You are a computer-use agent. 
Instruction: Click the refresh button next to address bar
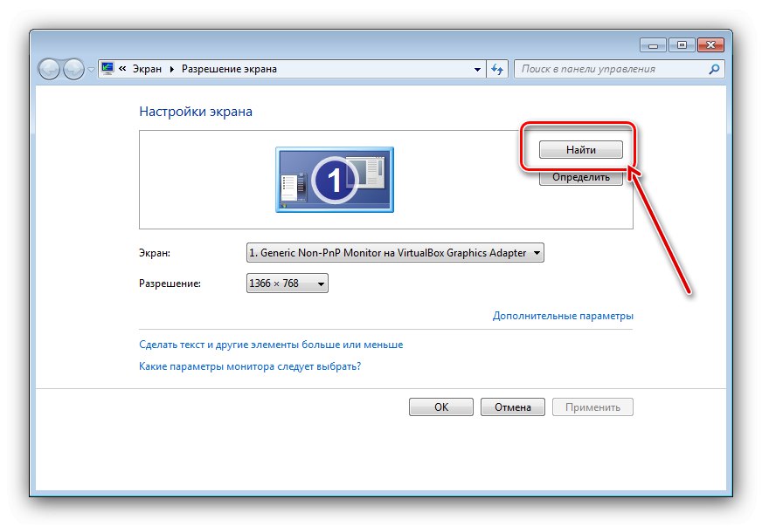coord(496,70)
